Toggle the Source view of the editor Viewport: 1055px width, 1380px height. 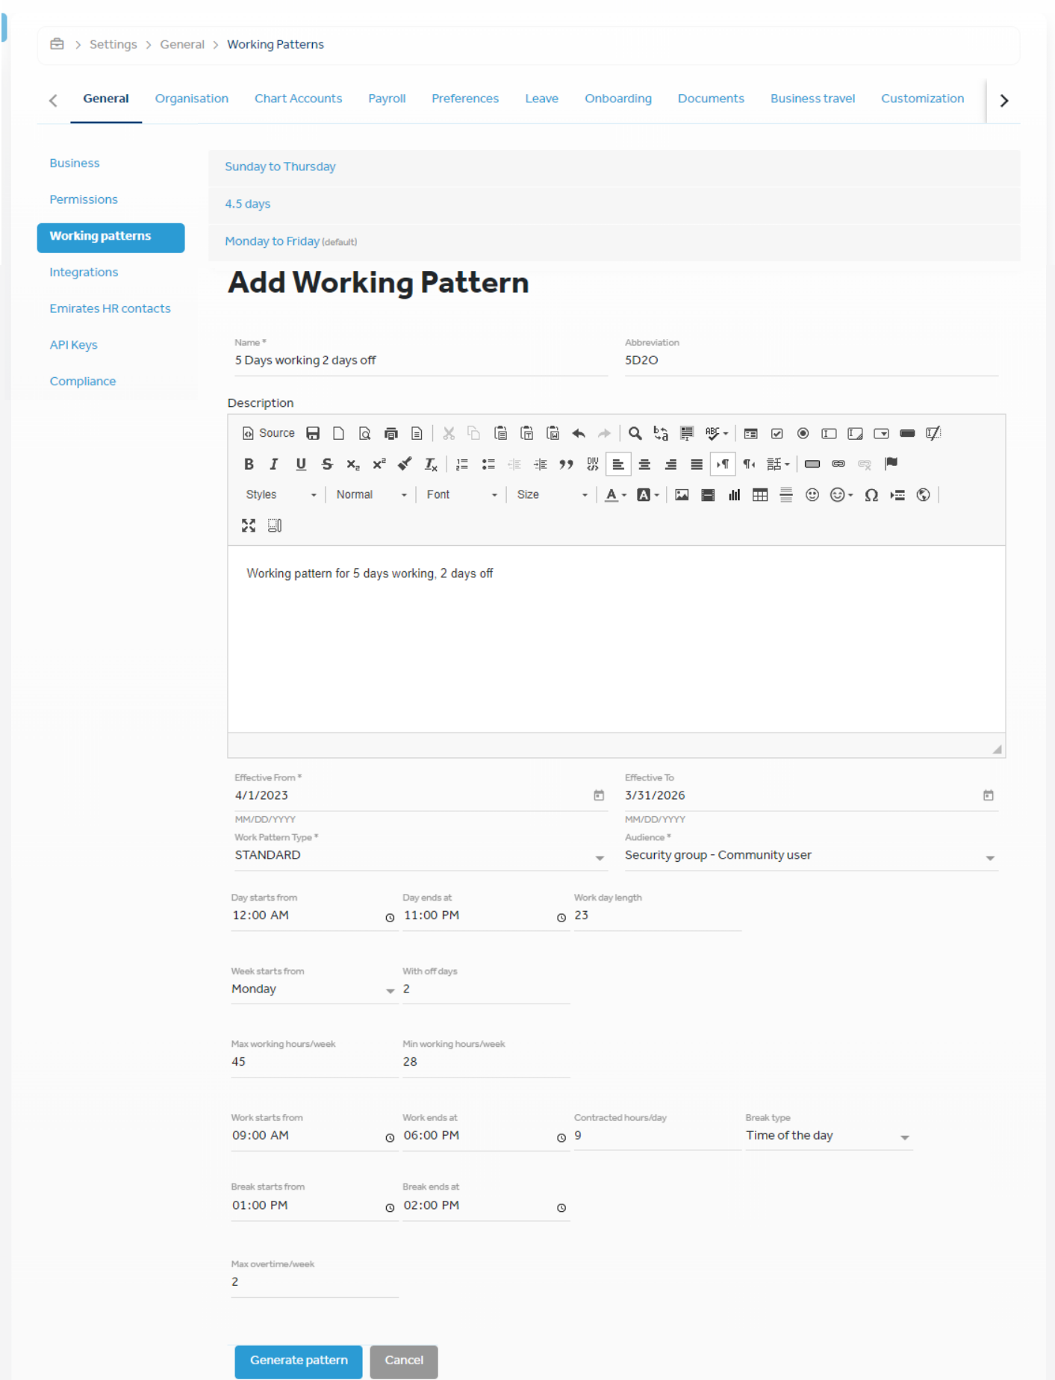(269, 433)
